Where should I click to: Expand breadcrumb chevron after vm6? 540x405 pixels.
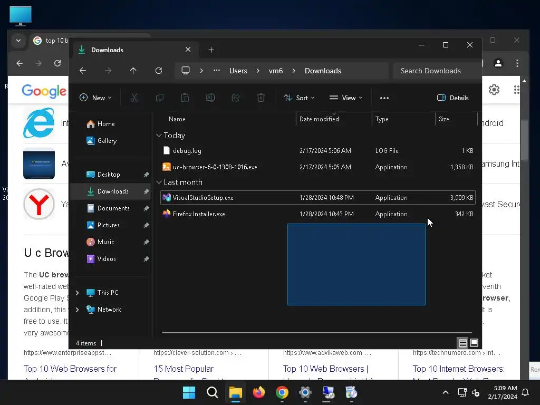coord(294,71)
